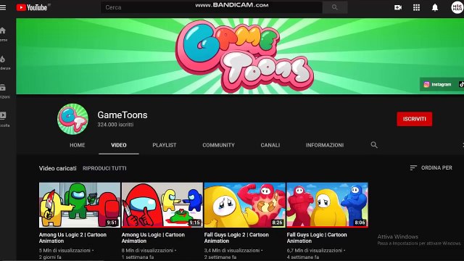The width and height of the screenshot is (464, 261).
Task: Open the hamburger guide menu
Action: [x=3, y=7]
